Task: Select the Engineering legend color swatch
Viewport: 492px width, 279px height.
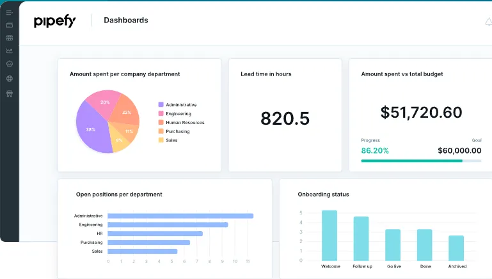Action: pyautogui.click(x=161, y=113)
